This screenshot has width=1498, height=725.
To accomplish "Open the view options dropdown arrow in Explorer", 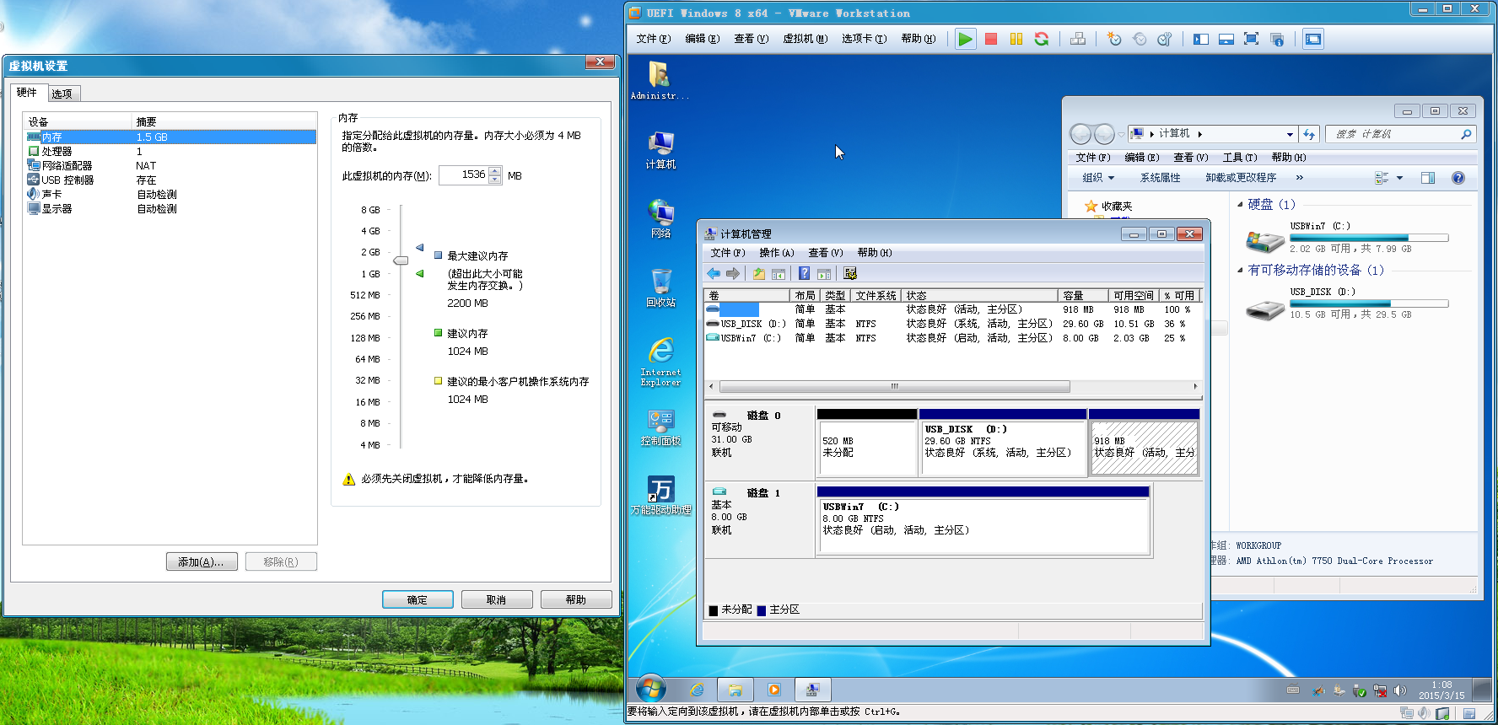I will [1400, 178].
